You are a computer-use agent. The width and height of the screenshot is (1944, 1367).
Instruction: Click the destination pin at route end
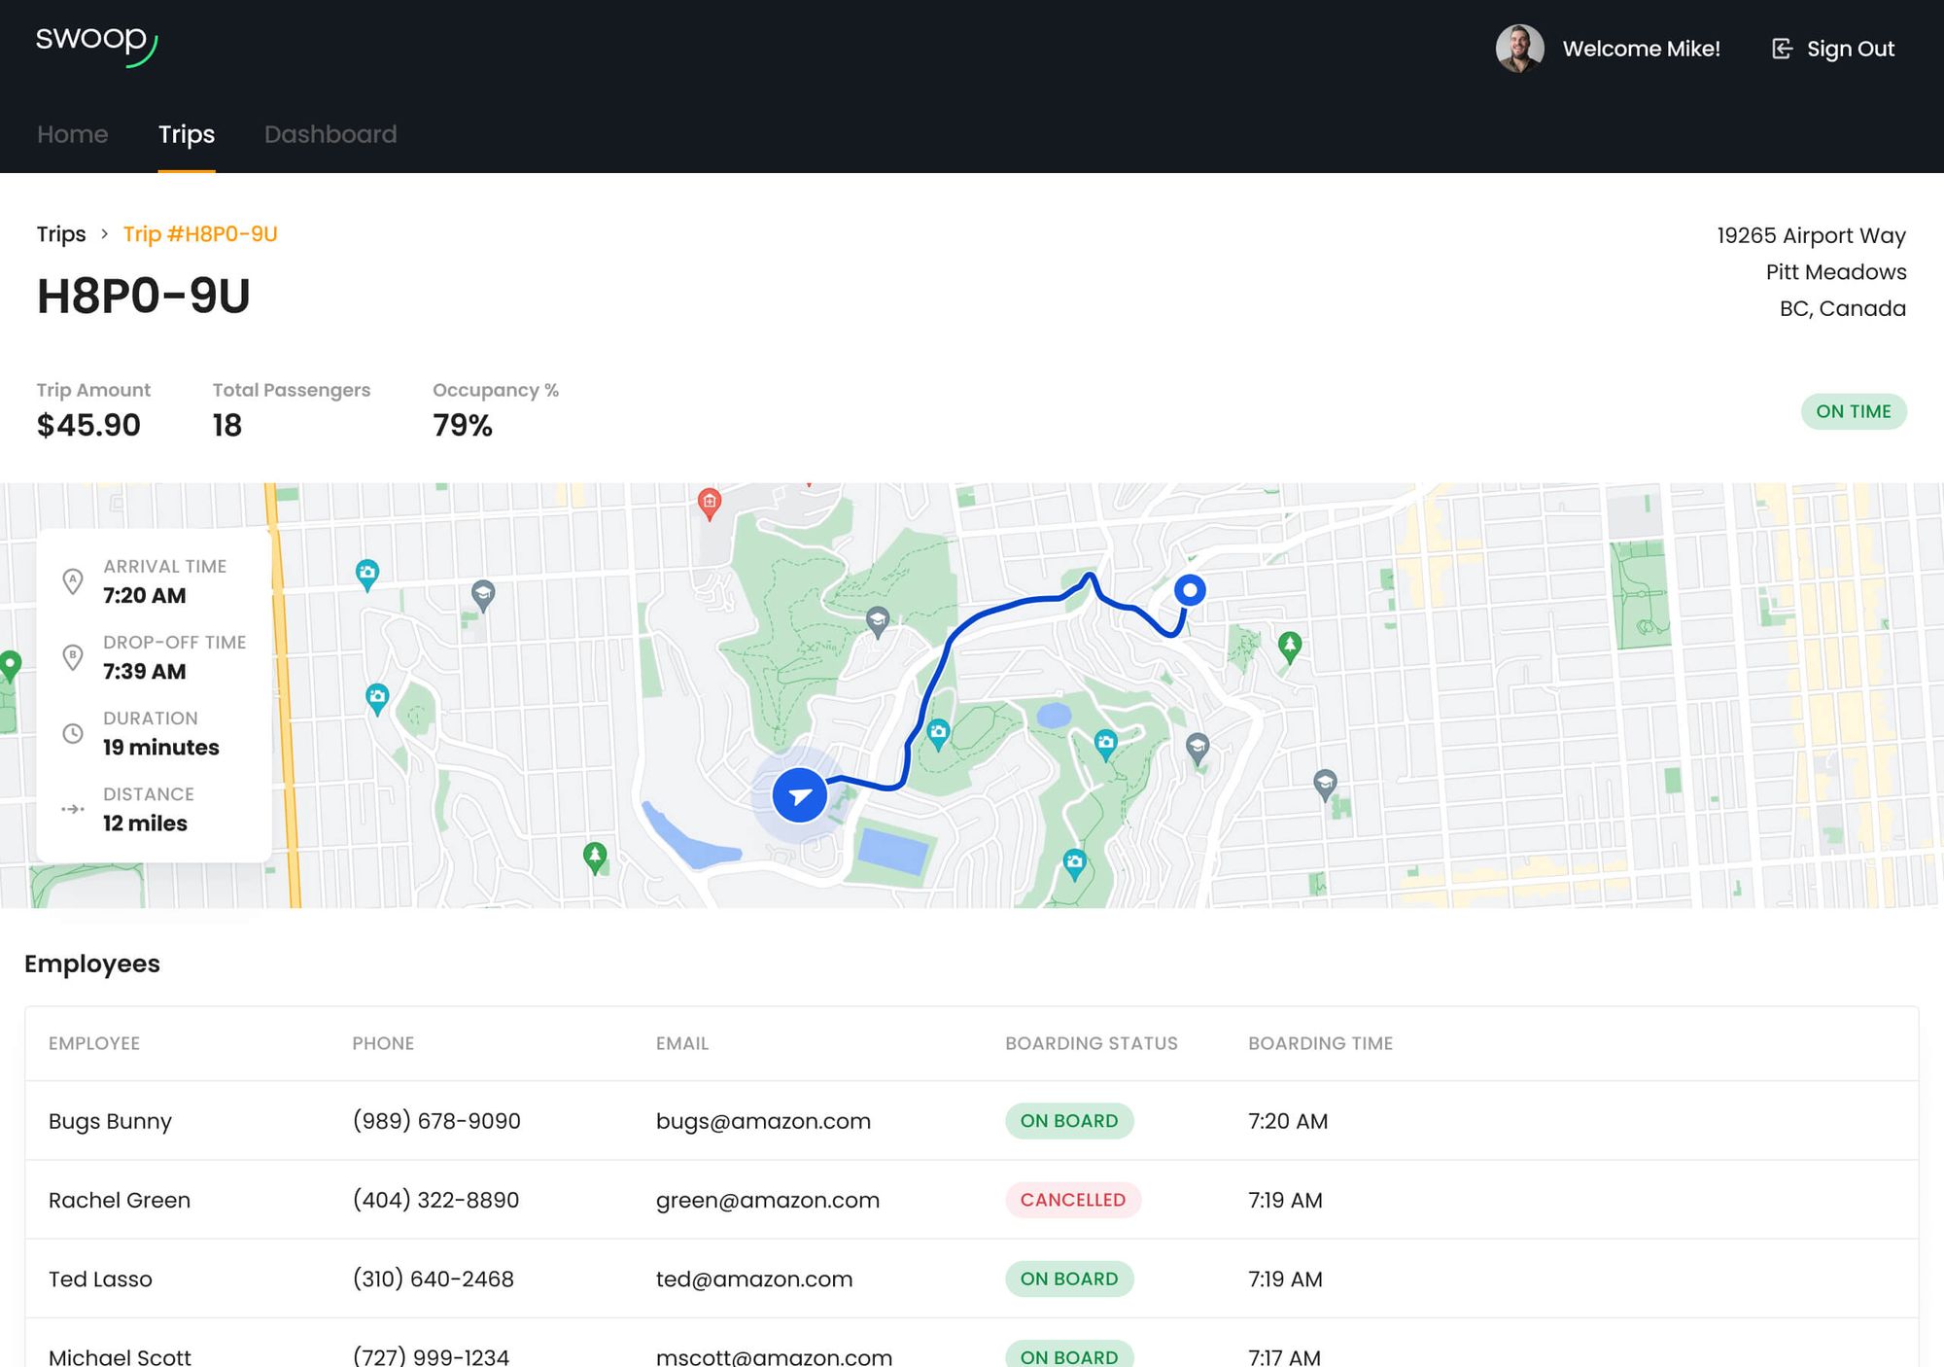(1188, 588)
